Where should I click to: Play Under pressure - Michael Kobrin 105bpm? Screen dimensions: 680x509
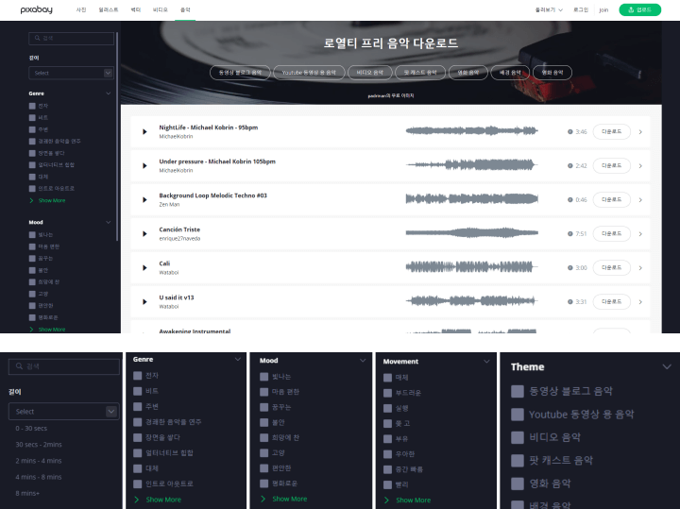coord(144,165)
